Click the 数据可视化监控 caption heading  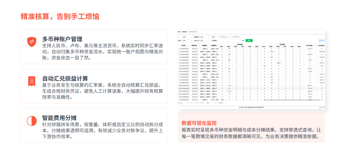pos(199,123)
